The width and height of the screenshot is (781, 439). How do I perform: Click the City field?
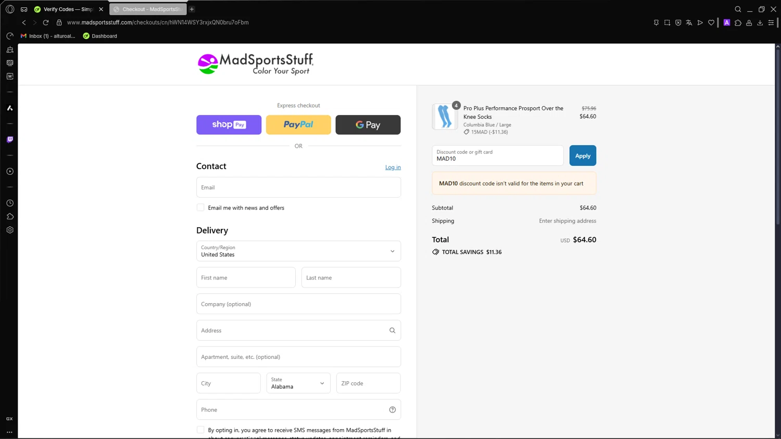point(229,383)
